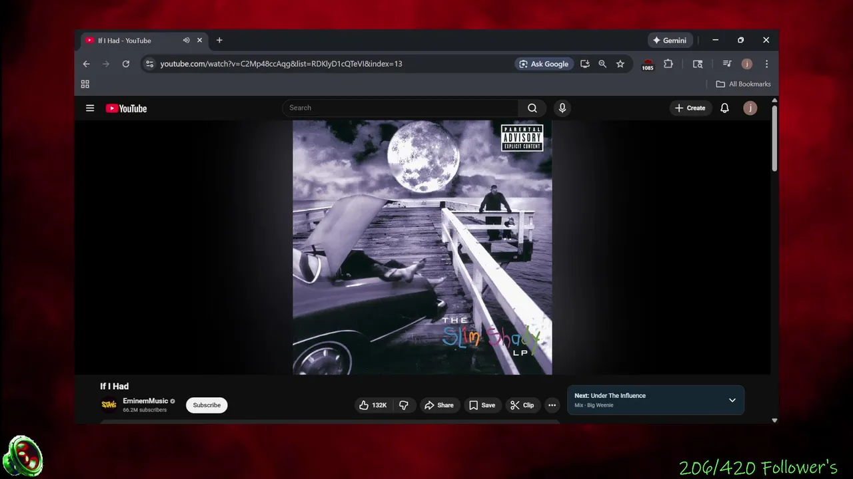Go forward in browser history
The height and width of the screenshot is (479, 853).
pyautogui.click(x=105, y=64)
